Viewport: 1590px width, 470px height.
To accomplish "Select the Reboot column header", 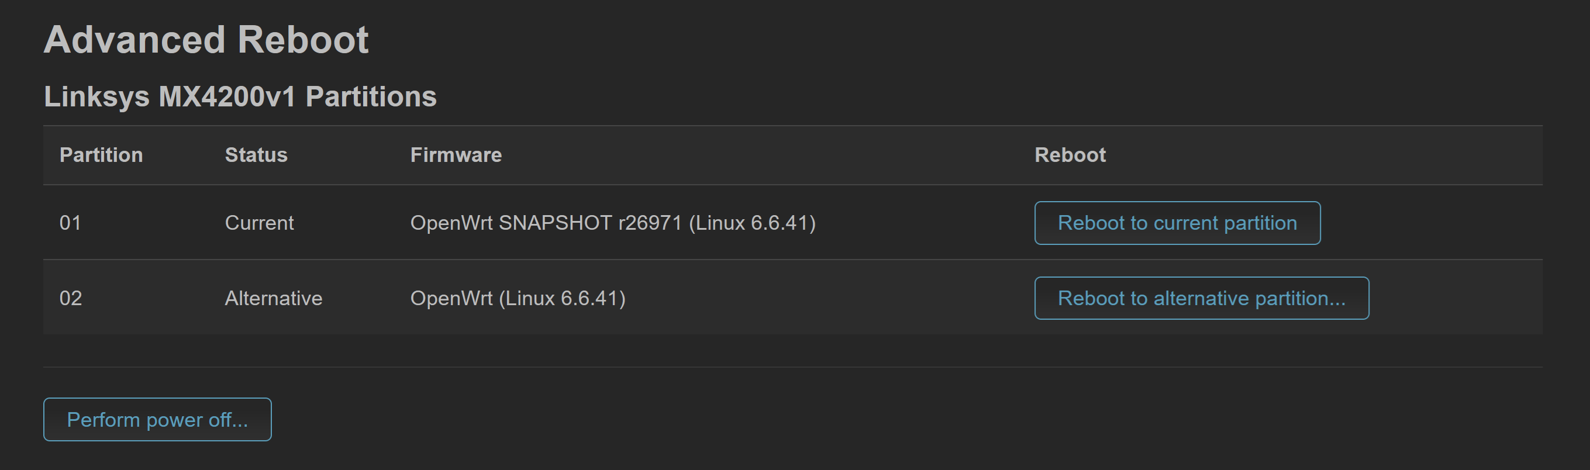I will point(1070,155).
